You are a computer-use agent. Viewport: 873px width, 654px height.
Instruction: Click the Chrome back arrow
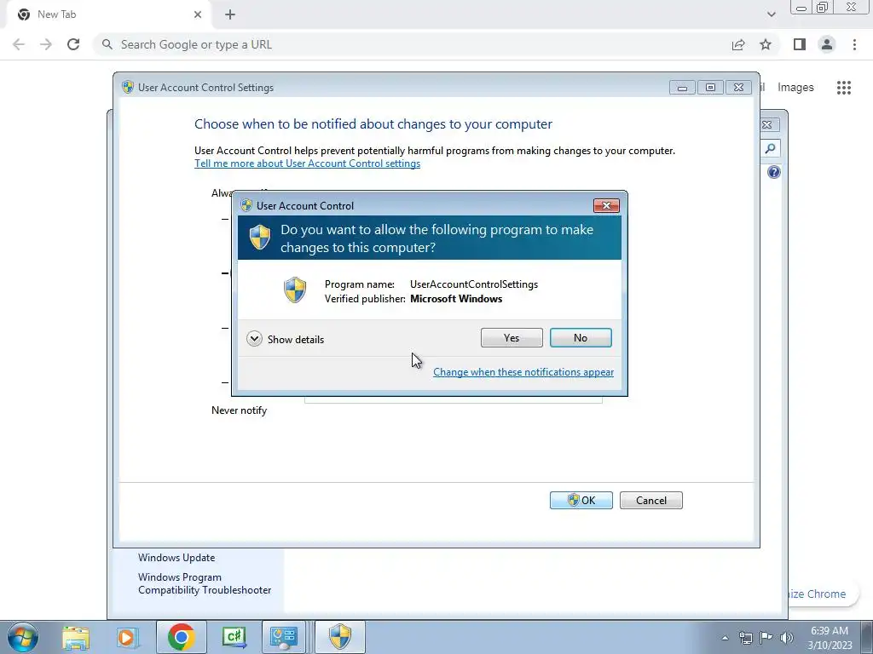(19, 44)
